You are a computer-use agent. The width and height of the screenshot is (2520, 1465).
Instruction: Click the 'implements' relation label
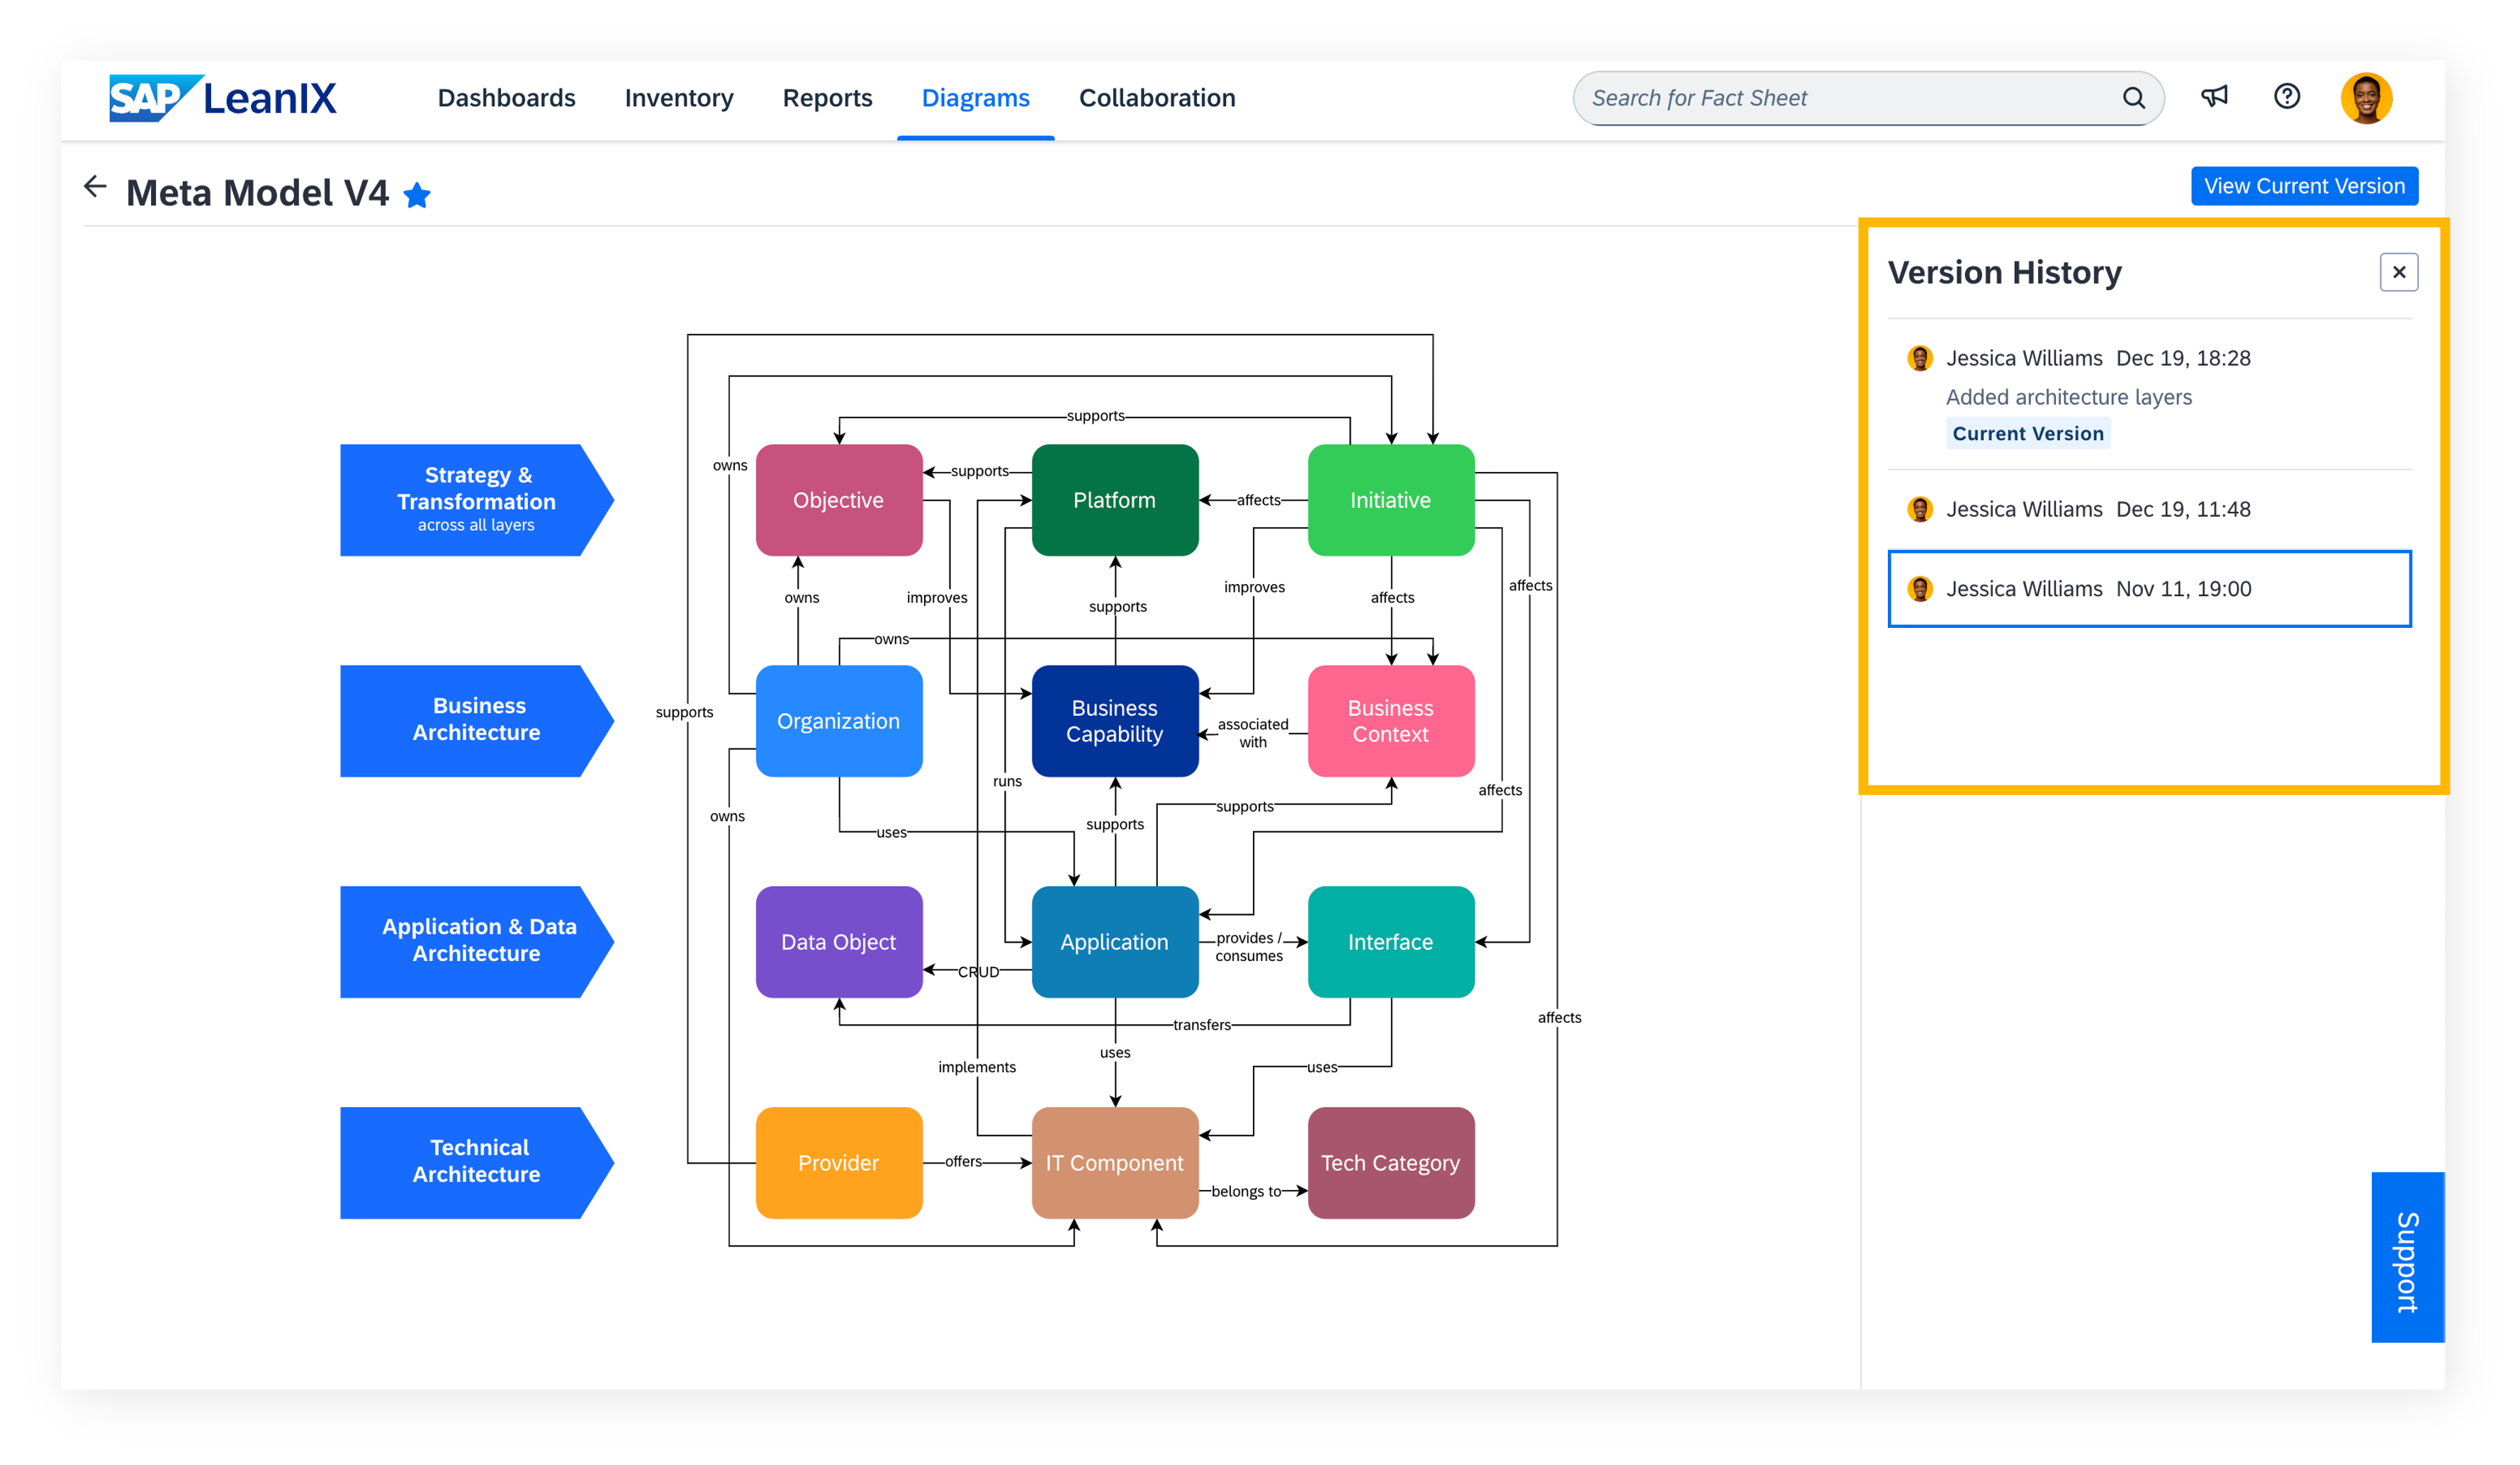pos(976,1067)
